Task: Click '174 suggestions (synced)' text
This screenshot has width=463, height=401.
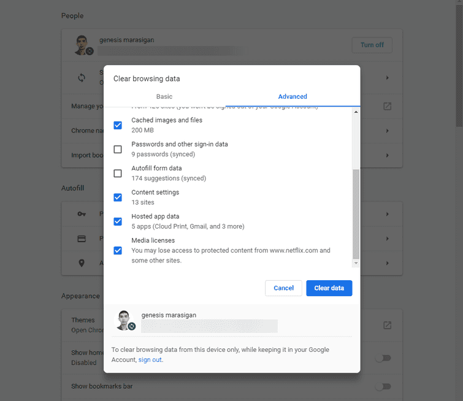Action: click(169, 178)
